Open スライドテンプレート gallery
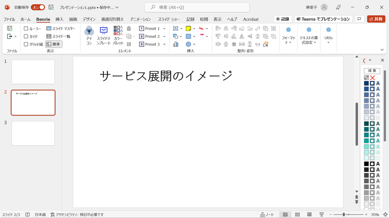The image size is (389, 218). [104, 35]
